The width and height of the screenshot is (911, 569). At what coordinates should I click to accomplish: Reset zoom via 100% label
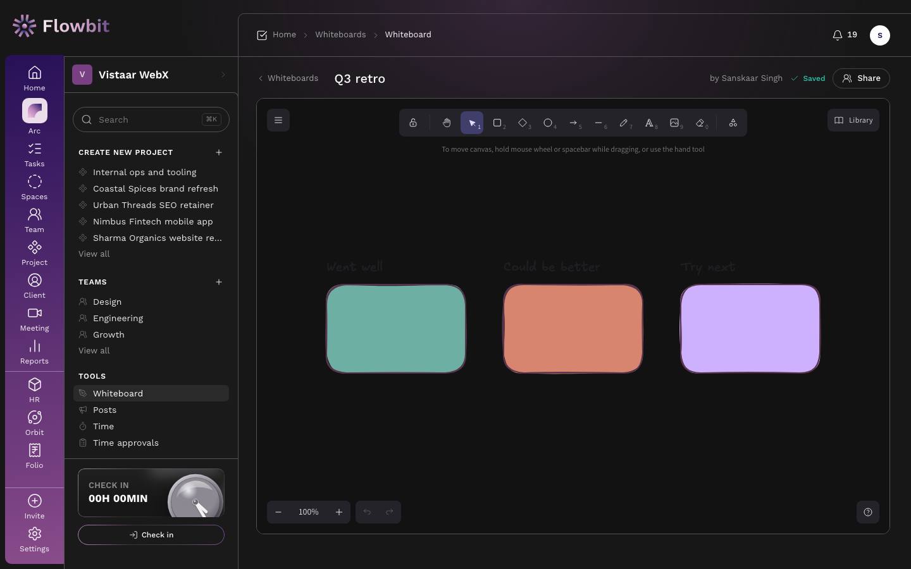[x=309, y=512]
